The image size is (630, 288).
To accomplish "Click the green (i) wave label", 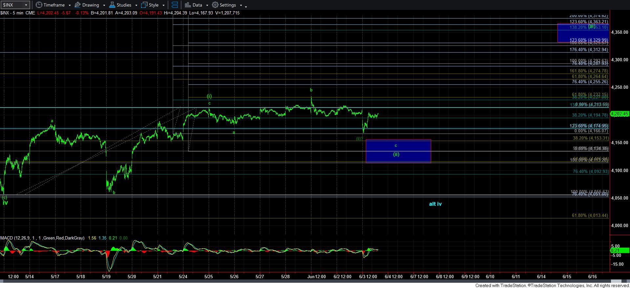I will (209, 96).
